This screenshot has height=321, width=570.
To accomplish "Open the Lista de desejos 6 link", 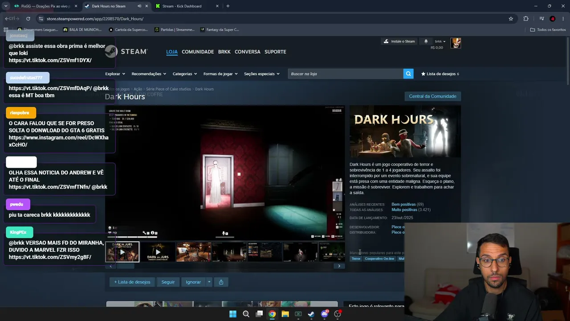I will [440, 74].
